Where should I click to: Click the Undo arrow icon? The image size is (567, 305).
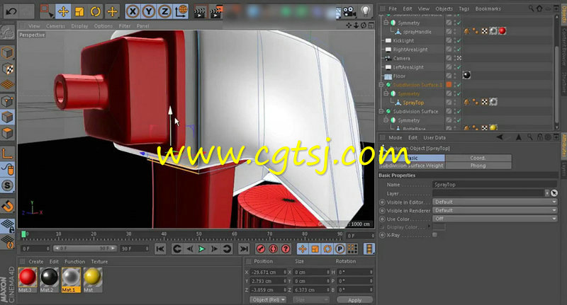[11, 11]
